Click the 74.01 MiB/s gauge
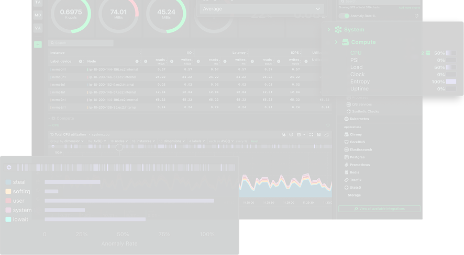The width and height of the screenshot is (464, 255). point(118,13)
